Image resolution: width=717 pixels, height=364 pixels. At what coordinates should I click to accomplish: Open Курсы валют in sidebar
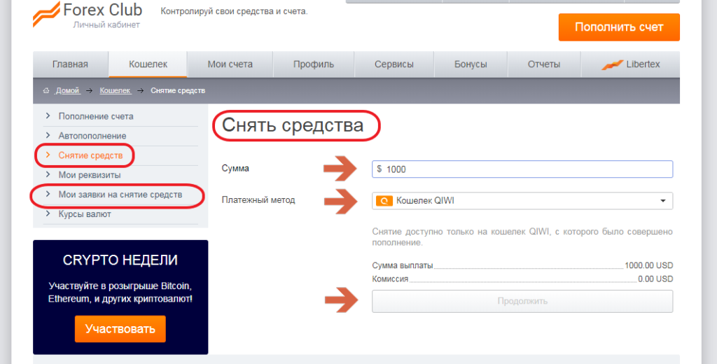click(x=85, y=214)
